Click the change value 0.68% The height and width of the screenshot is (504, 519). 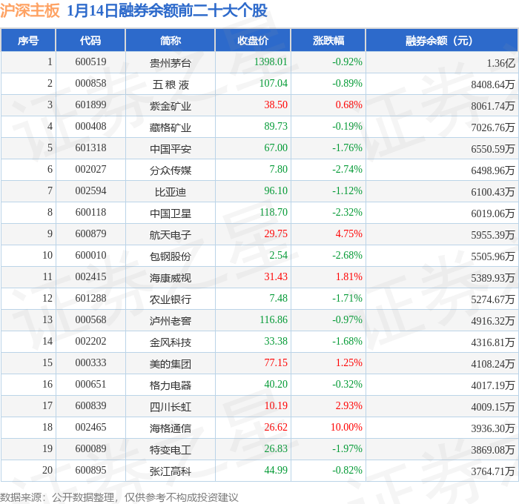(349, 105)
